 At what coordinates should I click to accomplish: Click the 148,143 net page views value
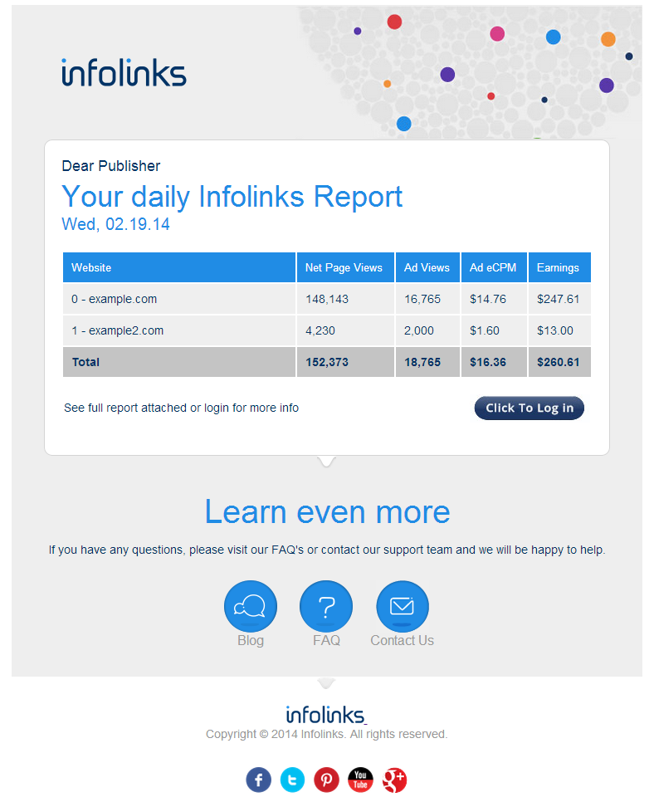tap(327, 299)
